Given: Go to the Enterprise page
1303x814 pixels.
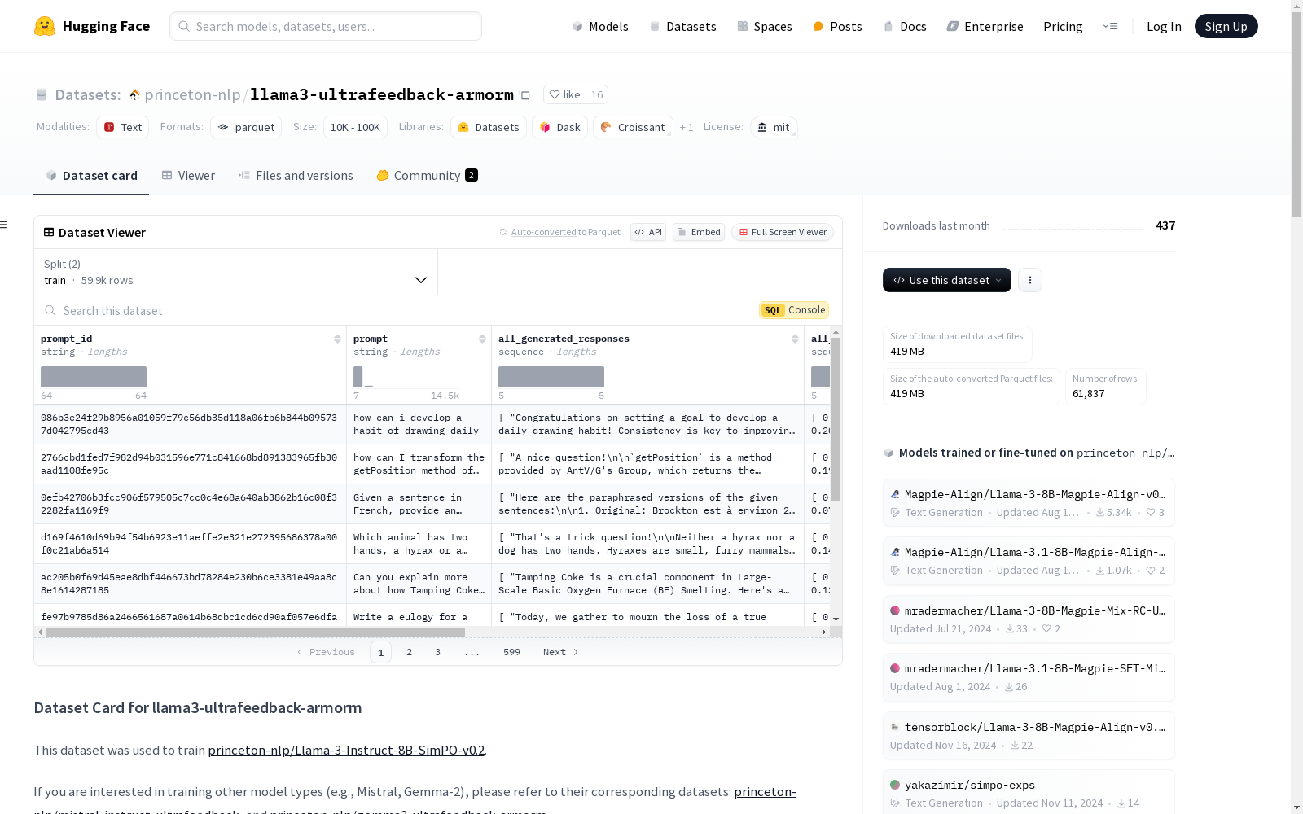Looking at the screenshot, I should [x=985, y=26].
